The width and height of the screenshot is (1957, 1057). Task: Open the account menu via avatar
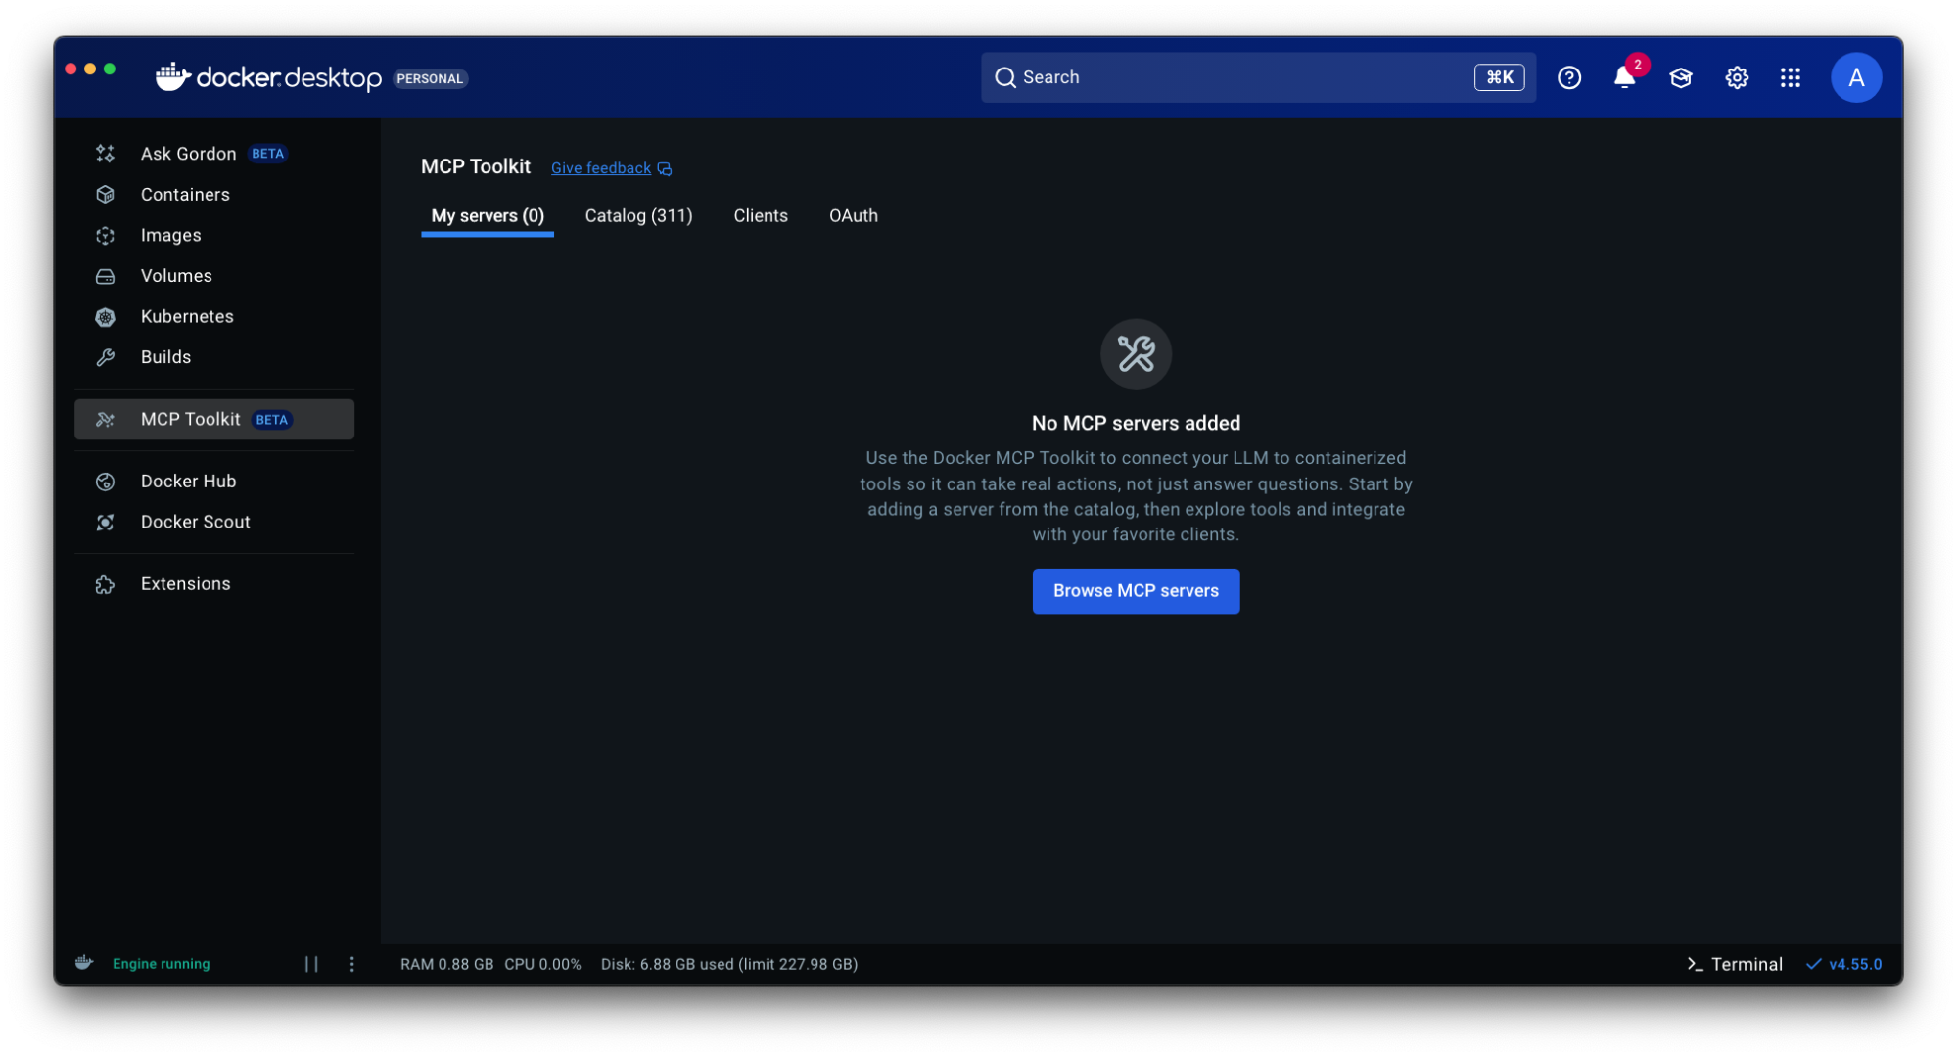pos(1856,77)
